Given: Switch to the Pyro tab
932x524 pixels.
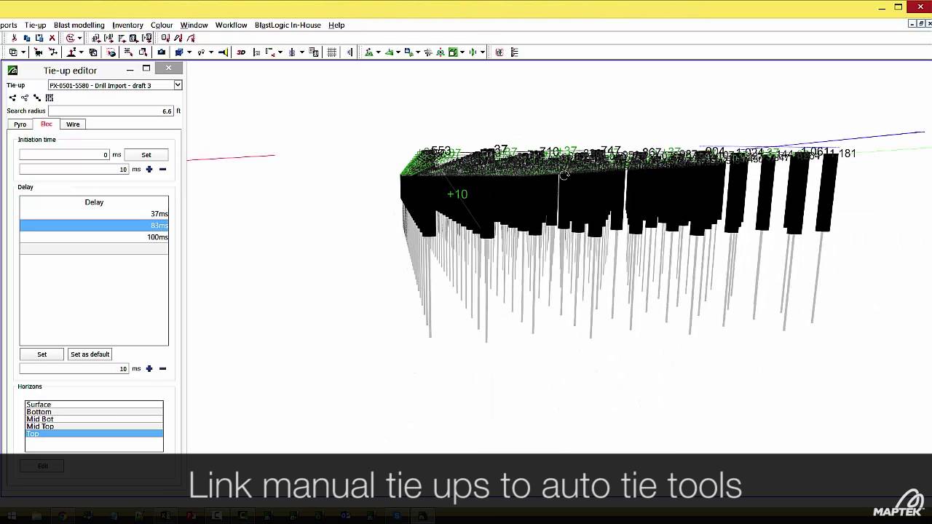Looking at the screenshot, I should tap(20, 124).
